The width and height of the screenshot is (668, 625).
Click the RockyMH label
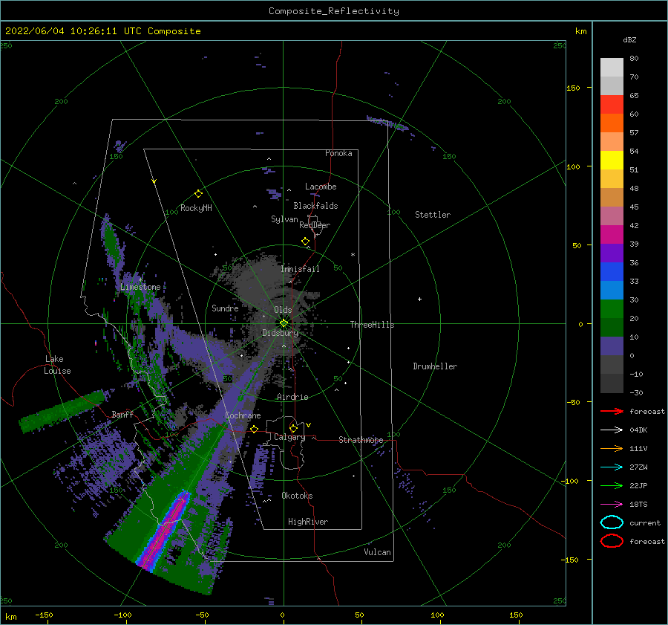(x=195, y=208)
